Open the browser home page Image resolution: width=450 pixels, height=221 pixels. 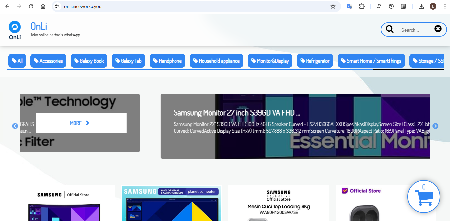pos(43,6)
